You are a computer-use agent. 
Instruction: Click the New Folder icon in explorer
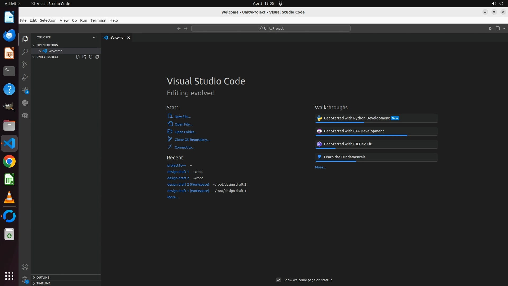pyautogui.click(x=84, y=57)
